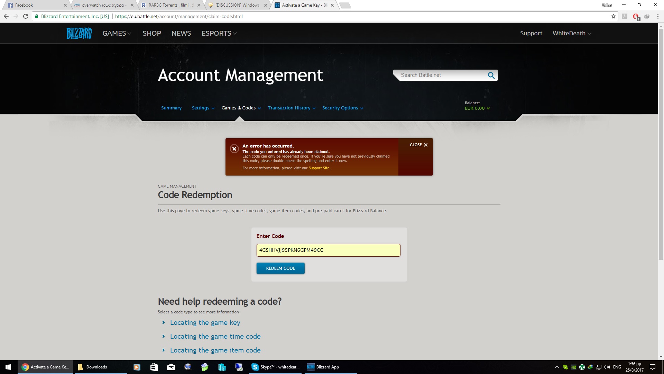Expand Locating the game key help
This screenshot has width=664, height=374.
pos(205,323)
